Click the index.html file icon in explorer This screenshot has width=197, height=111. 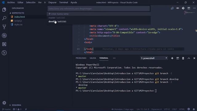click(x=12, y=17)
